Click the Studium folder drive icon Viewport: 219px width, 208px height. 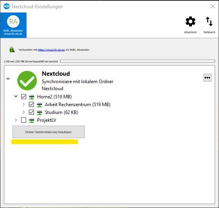click(39, 112)
